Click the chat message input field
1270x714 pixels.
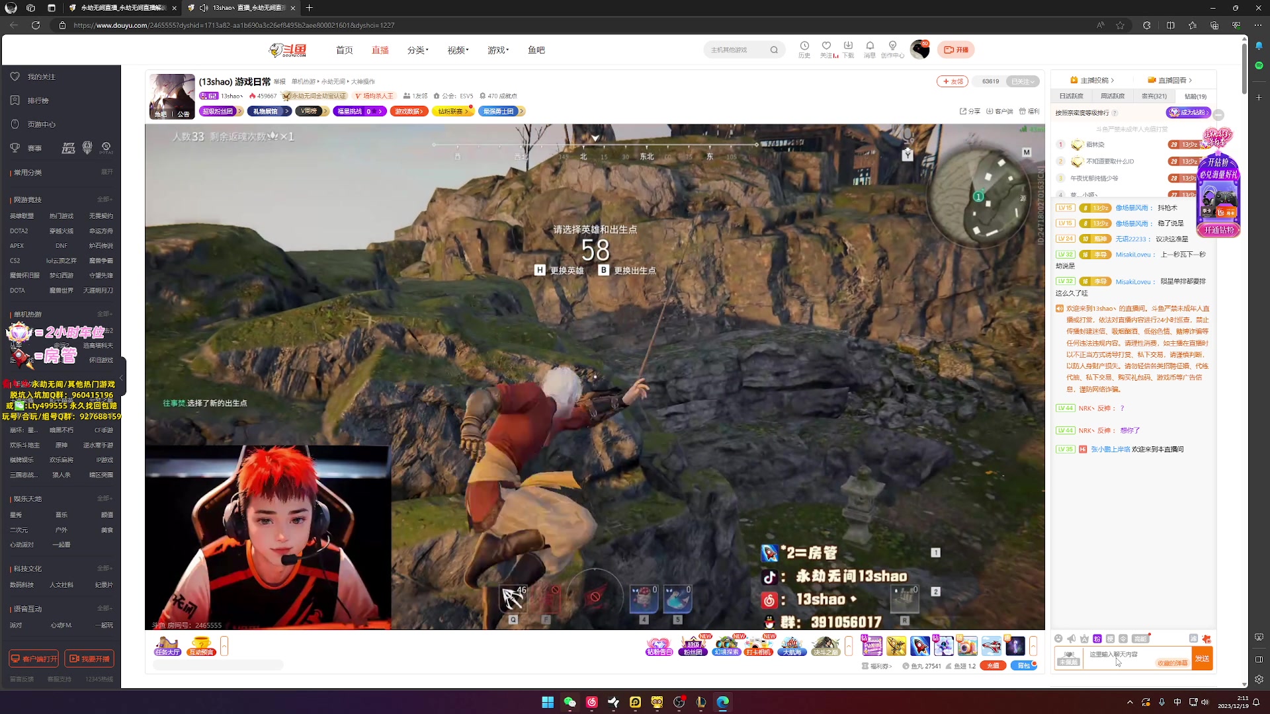pos(1136,658)
